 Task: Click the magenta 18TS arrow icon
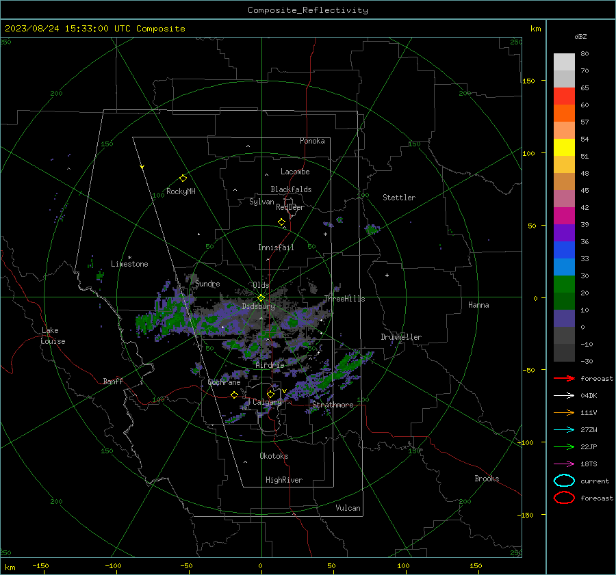click(564, 464)
